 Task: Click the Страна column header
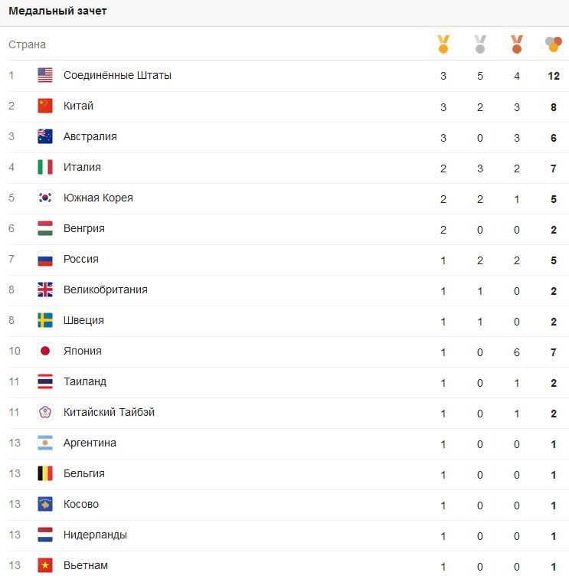[x=27, y=44]
